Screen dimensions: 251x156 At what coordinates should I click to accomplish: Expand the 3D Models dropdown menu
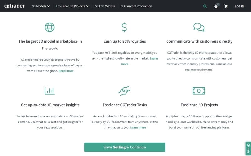pos(41,6)
